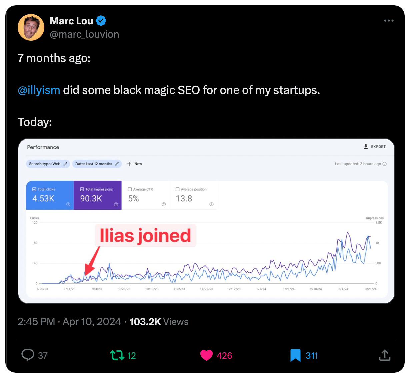Click the Export download icon
This screenshot has width=410, height=378.
pyautogui.click(x=365, y=146)
